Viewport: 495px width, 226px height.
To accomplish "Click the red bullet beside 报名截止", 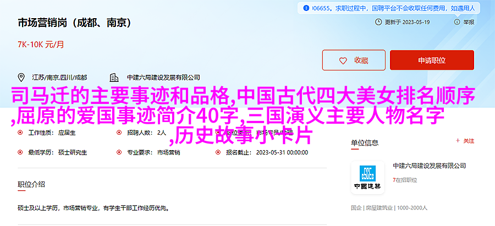I will tap(218, 152).
